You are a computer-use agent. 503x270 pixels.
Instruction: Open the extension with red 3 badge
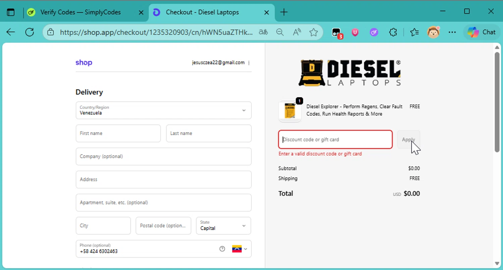[337, 32]
